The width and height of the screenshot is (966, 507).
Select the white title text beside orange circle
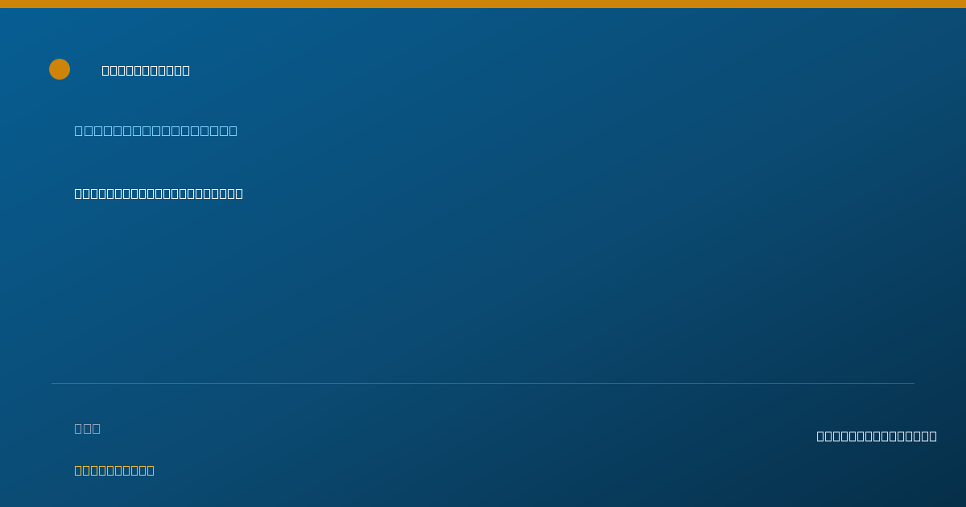(x=146, y=70)
